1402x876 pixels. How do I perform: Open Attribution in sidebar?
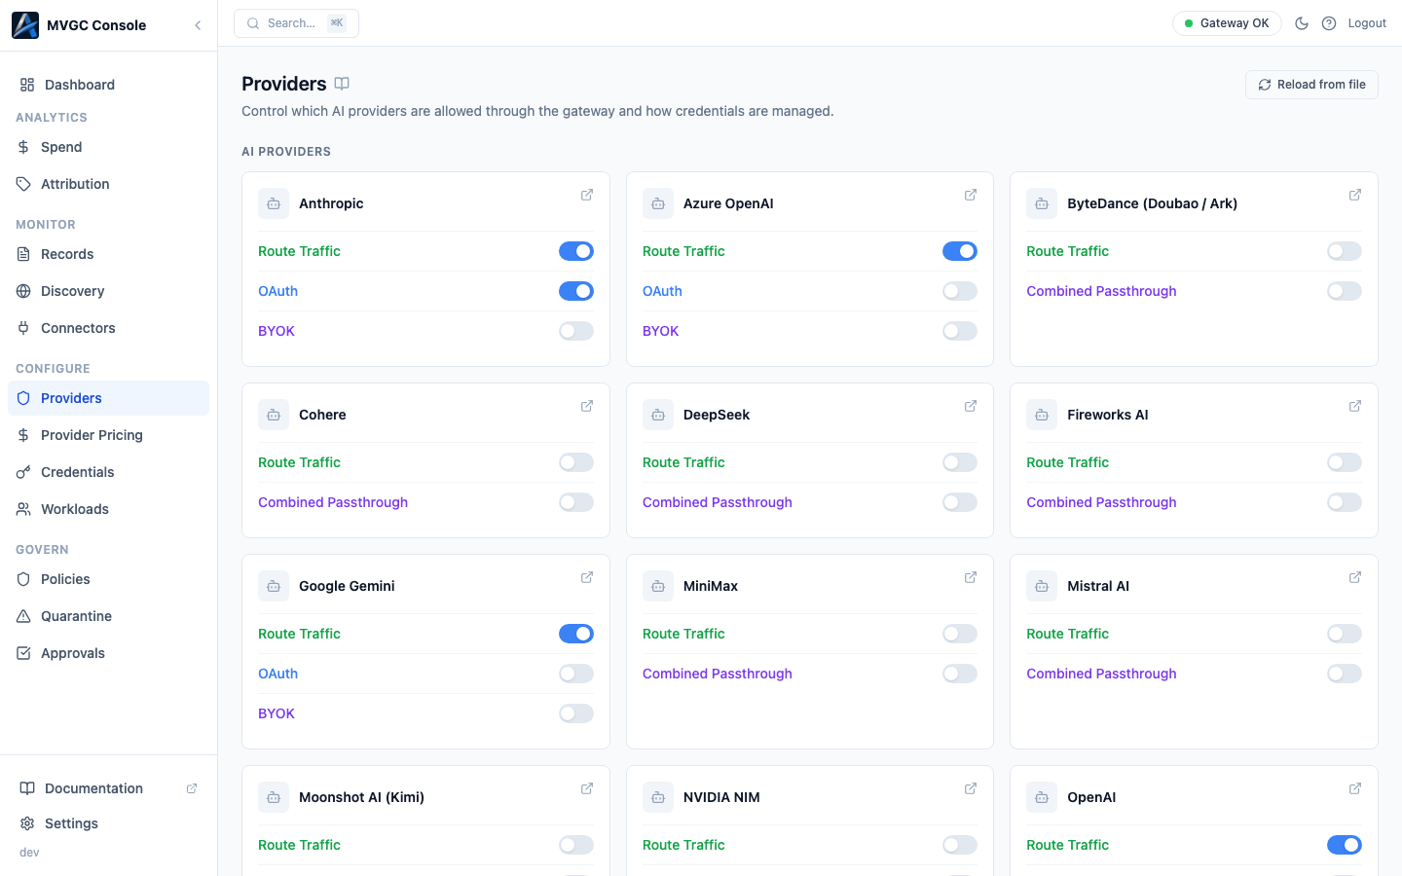(x=108, y=184)
